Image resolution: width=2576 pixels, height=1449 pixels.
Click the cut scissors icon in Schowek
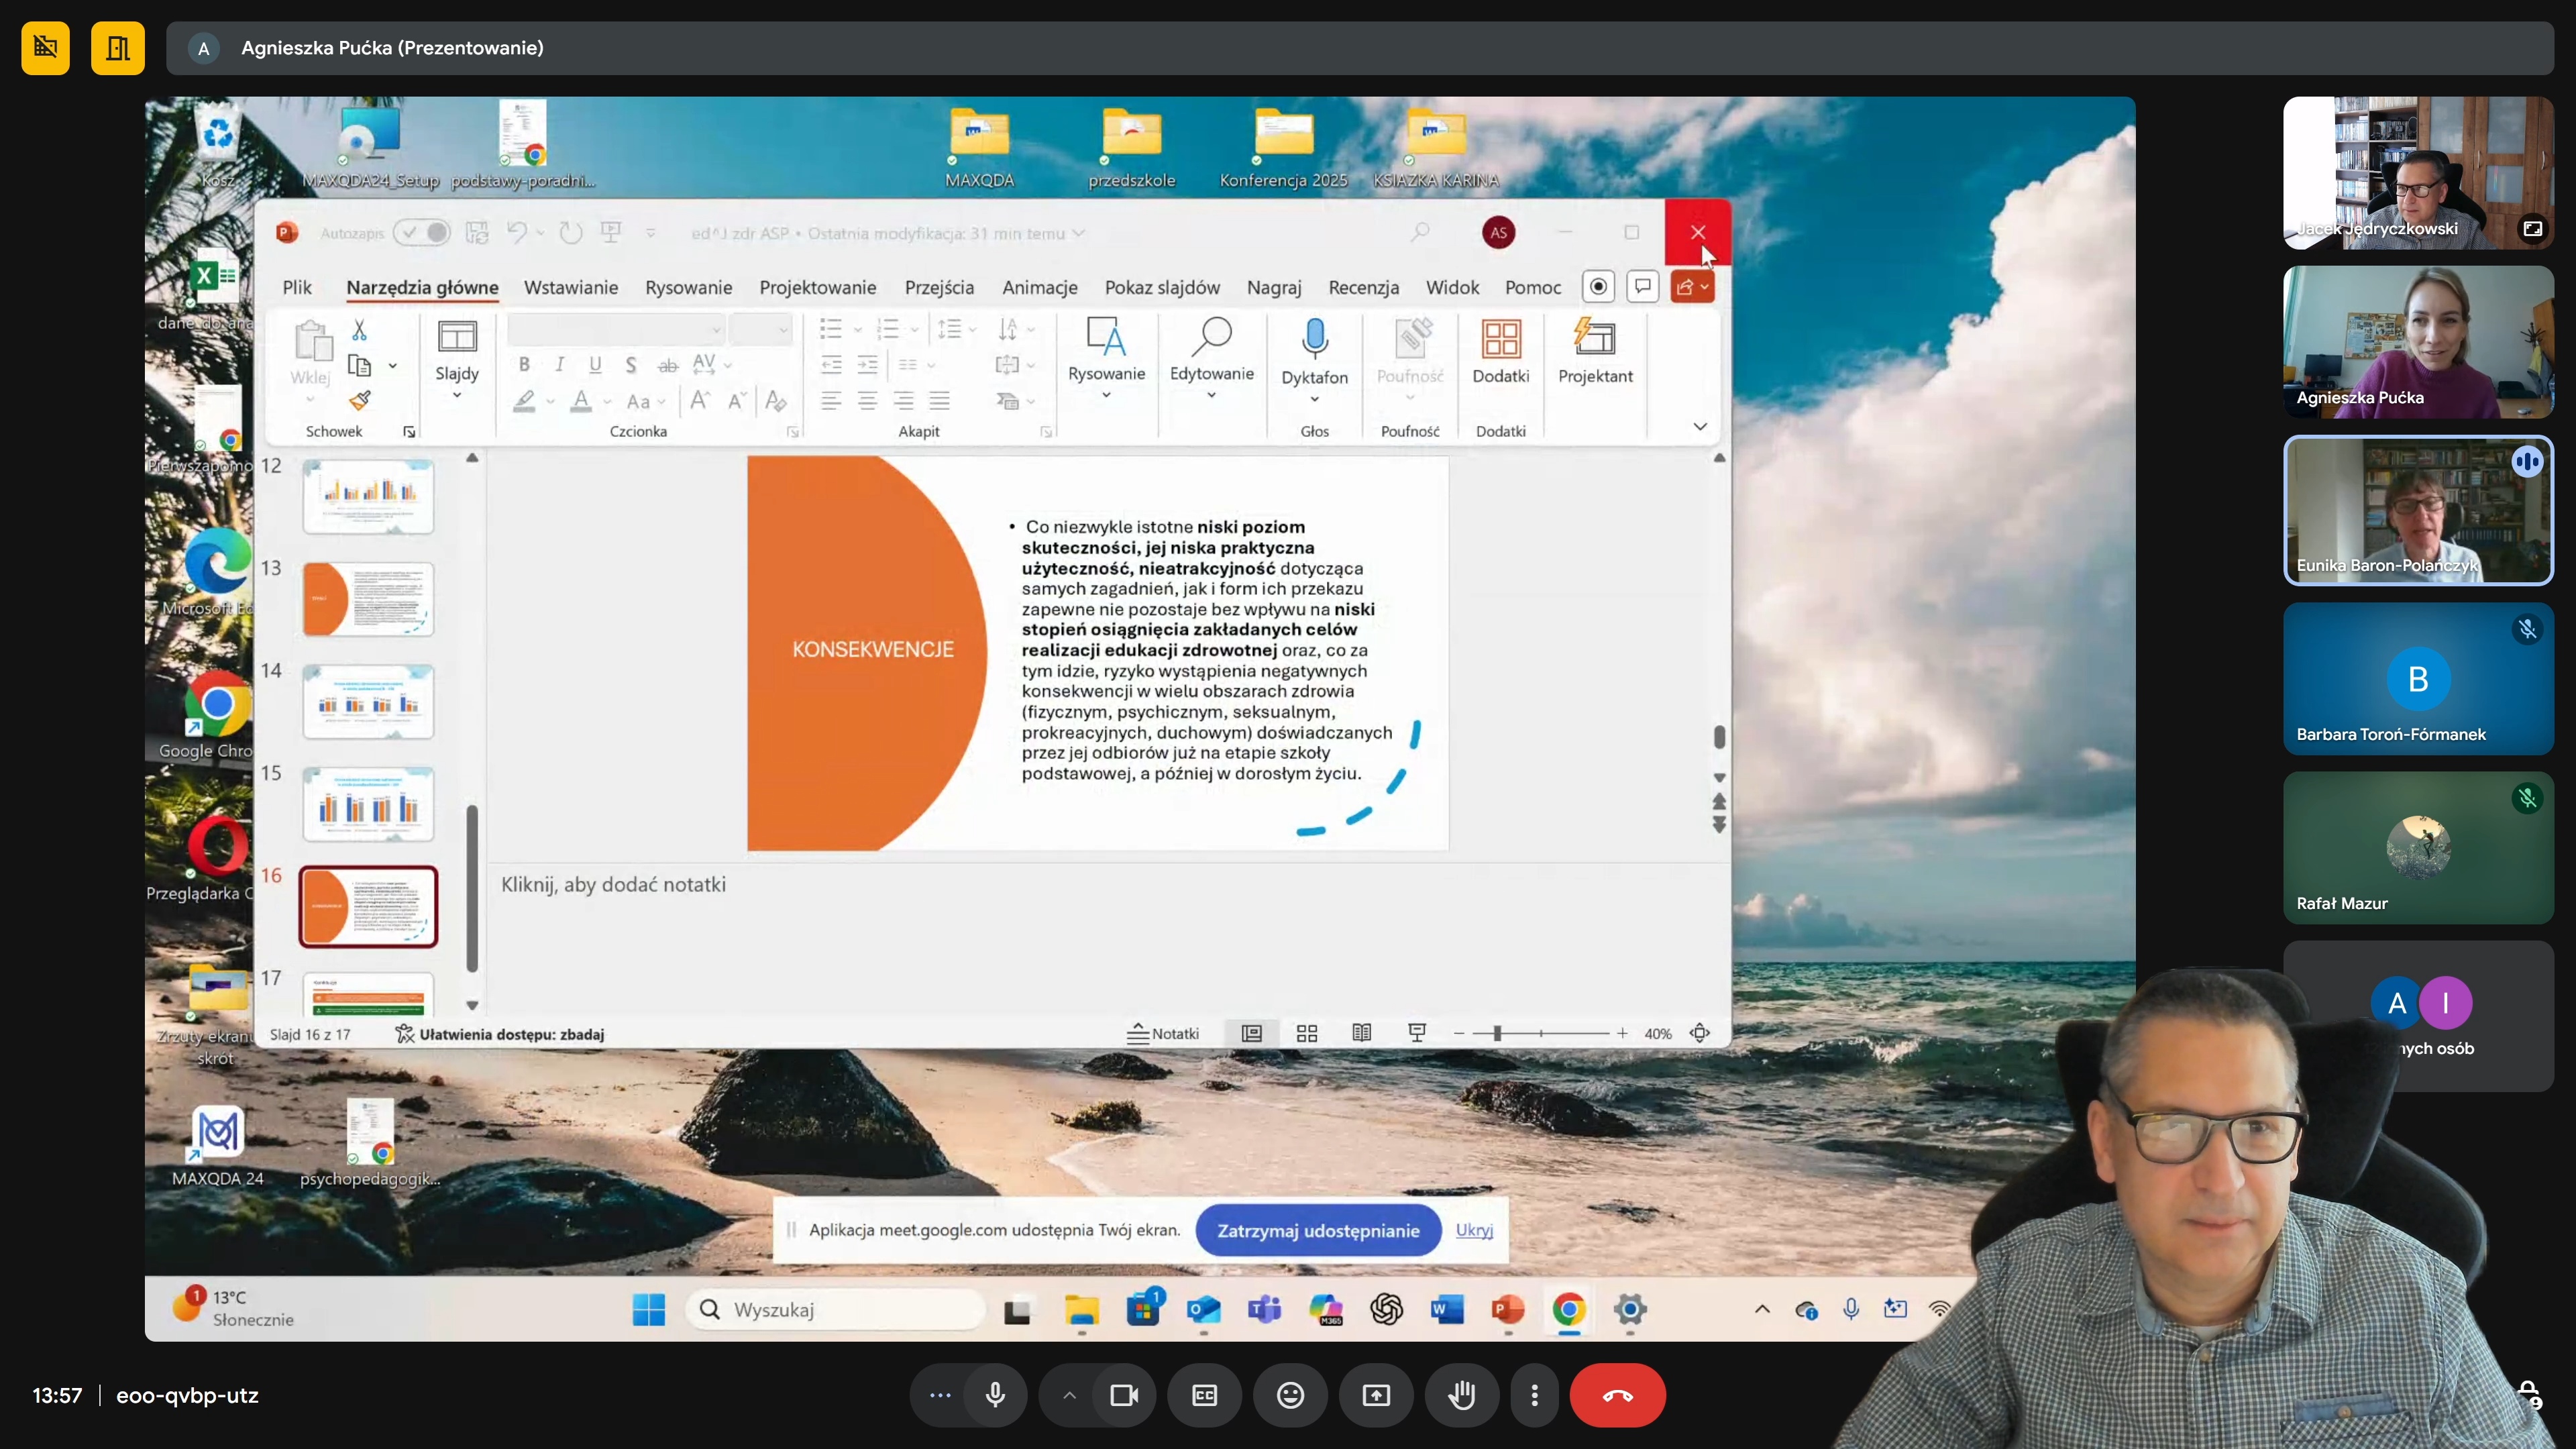click(x=359, y=330)
